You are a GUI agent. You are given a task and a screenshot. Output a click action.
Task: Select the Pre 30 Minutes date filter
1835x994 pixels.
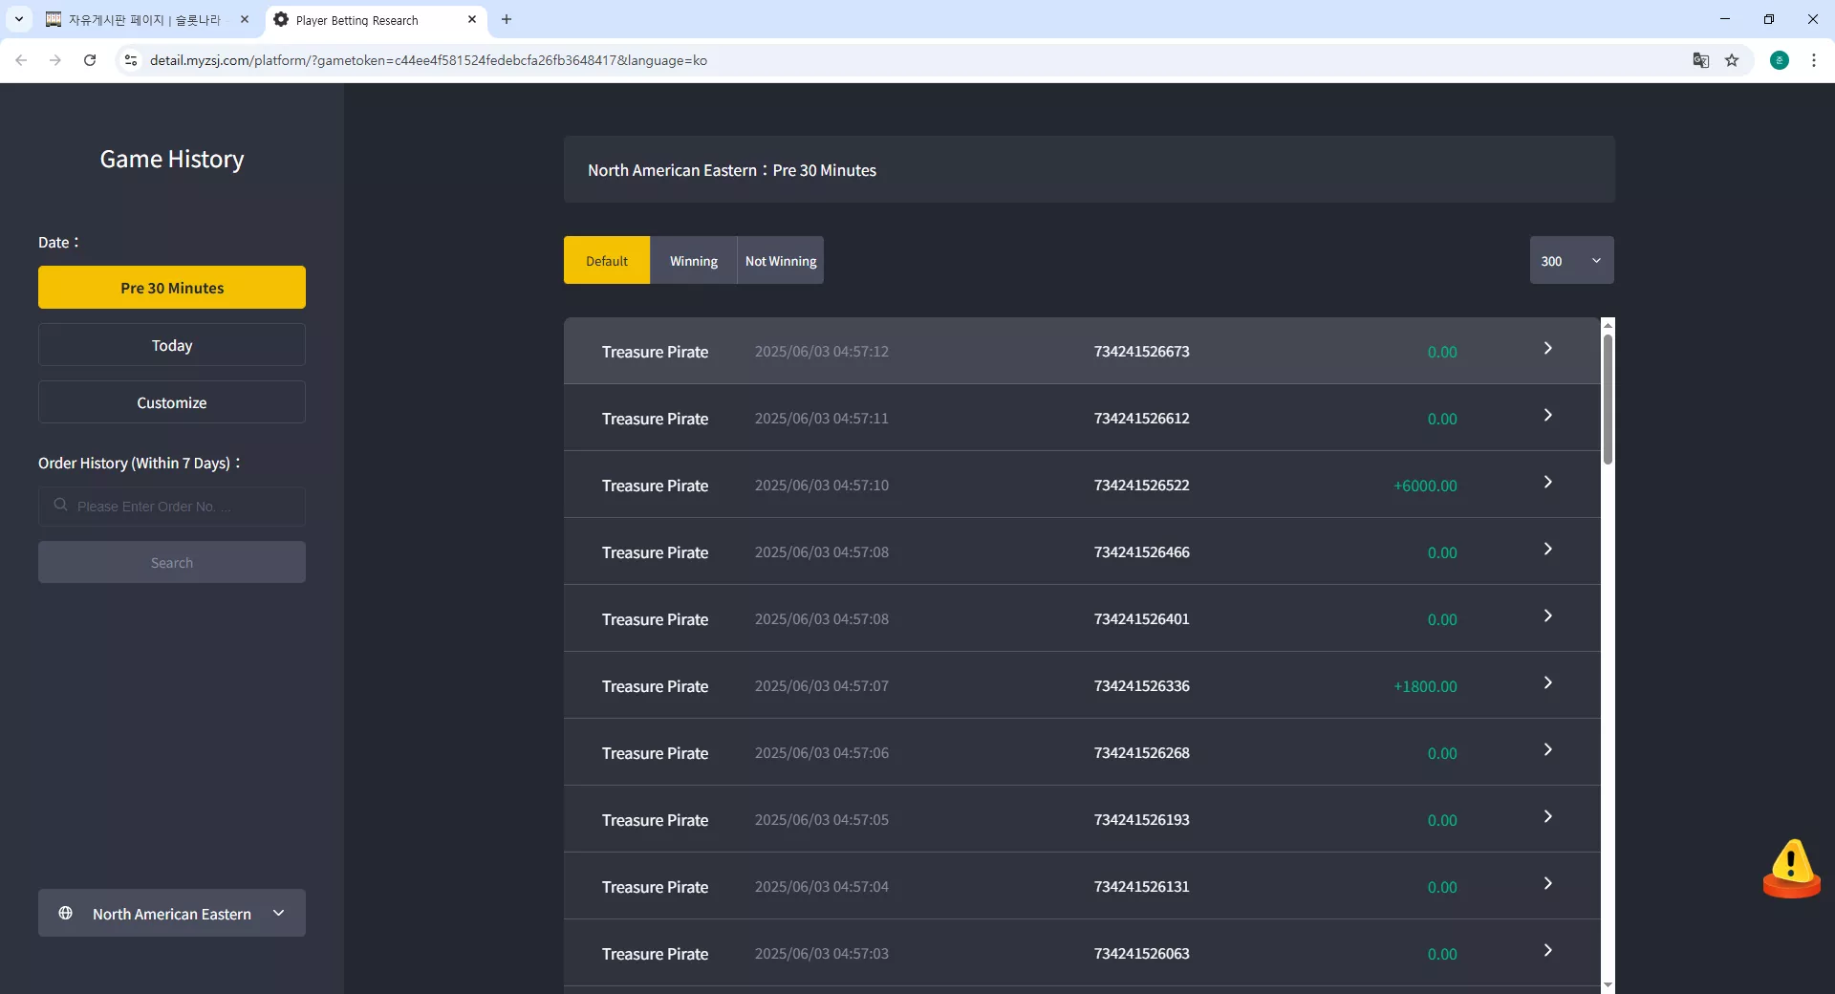[x=172, y=288]
